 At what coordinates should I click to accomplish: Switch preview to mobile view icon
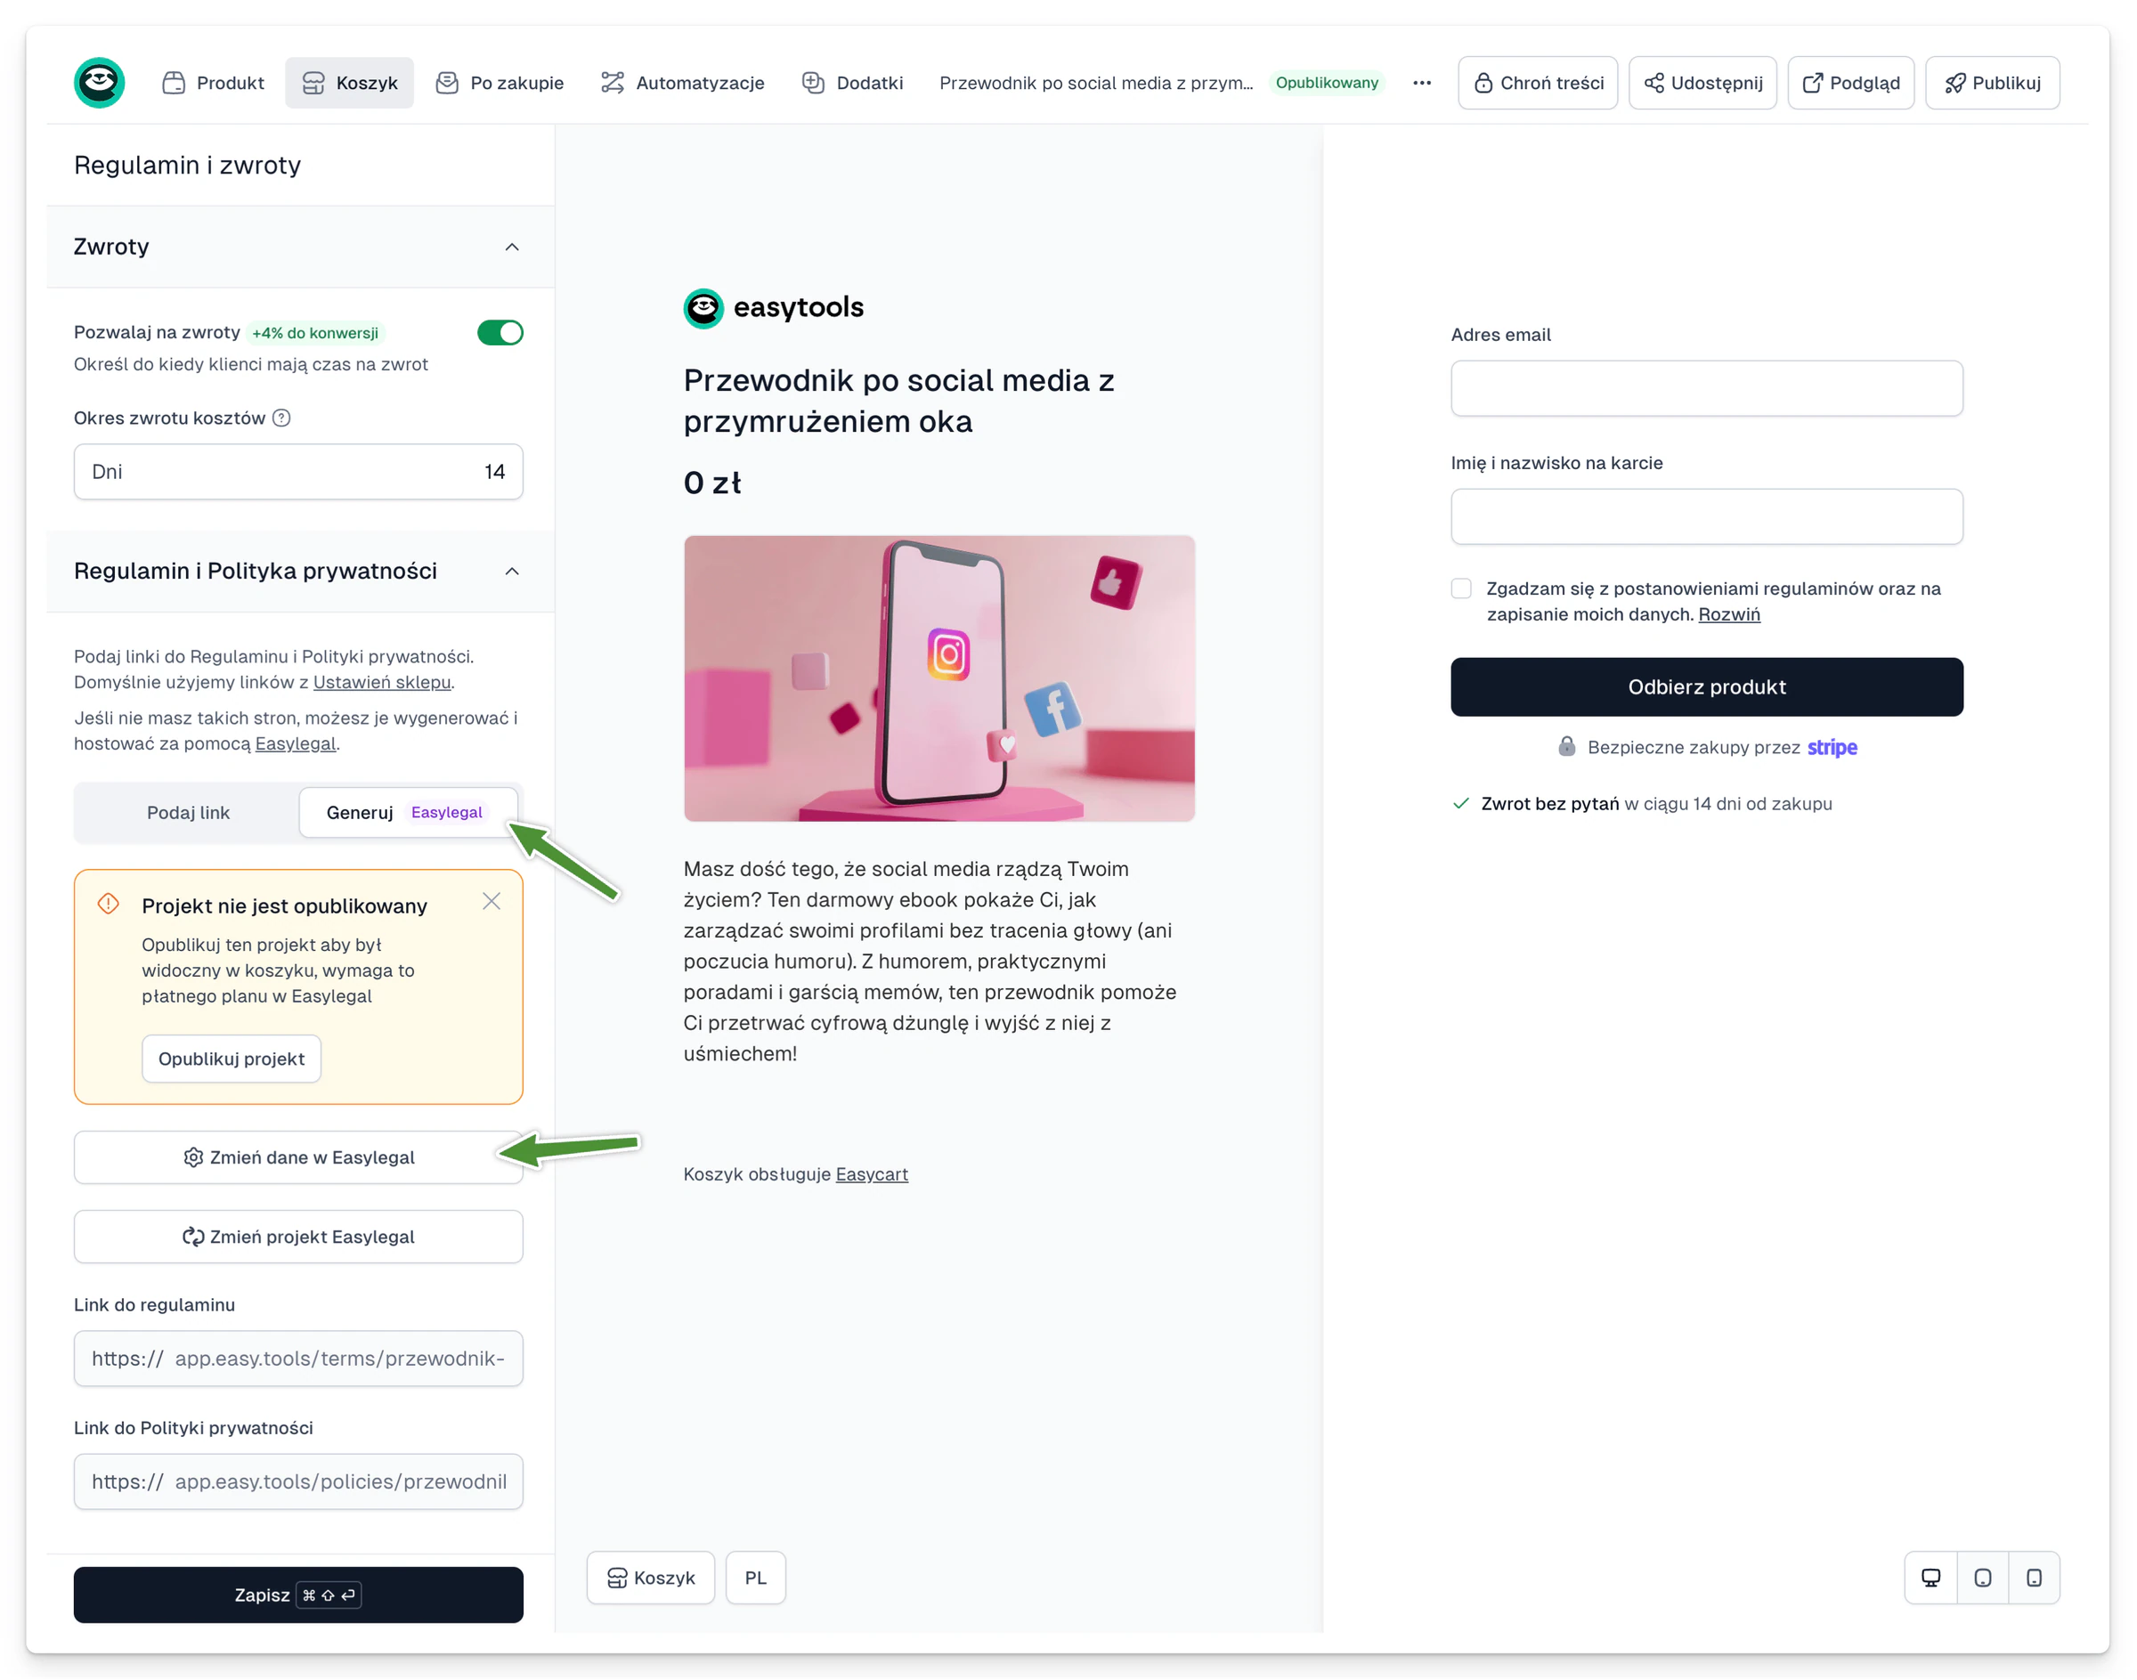pyautogui.click(x=2034, y=1578)
